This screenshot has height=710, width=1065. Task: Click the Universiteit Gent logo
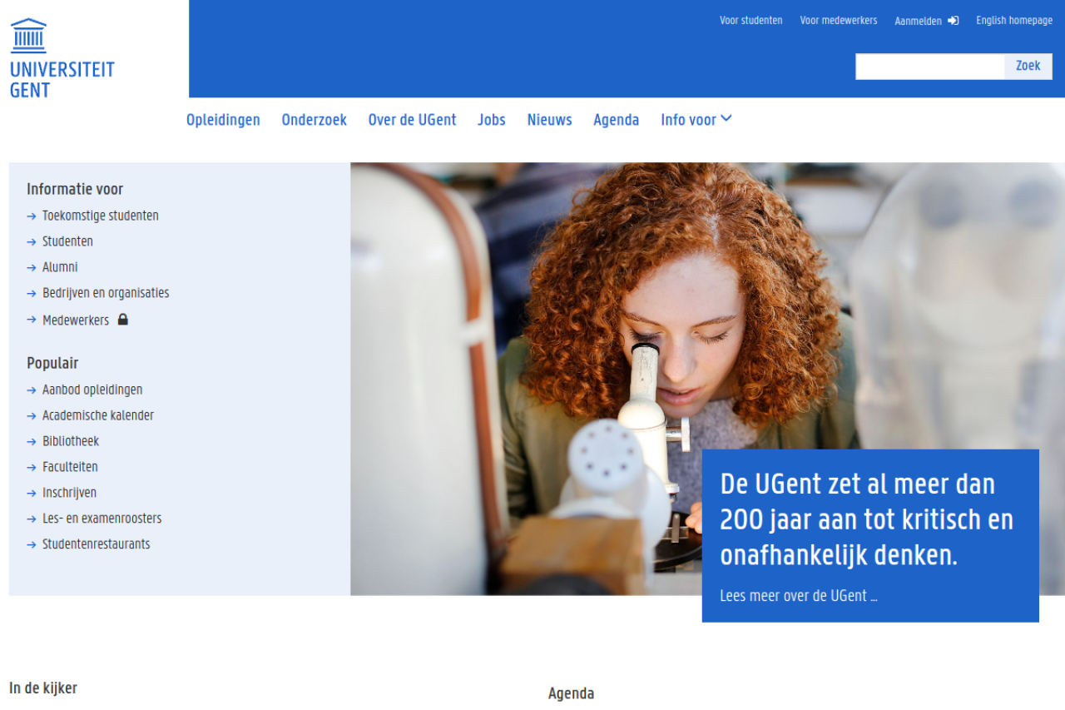point(62,58)
